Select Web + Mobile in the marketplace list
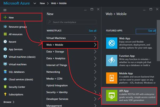Viewport: 160px width, 107px height. coord(70,45)
